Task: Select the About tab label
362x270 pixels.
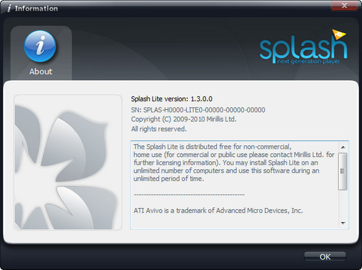Action: (x=41, y=72)
